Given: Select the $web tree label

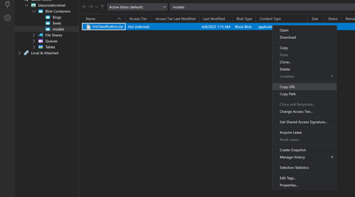Looking at the screenshot, I should (57, 23).
